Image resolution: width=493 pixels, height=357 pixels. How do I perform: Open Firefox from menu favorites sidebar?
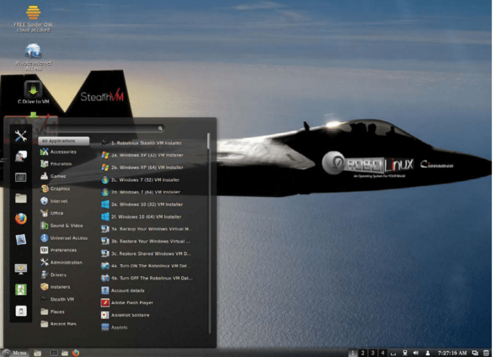(x=21, y=219)
